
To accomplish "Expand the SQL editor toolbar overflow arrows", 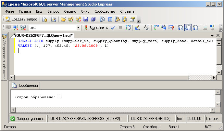I will [x=221, y=28].
